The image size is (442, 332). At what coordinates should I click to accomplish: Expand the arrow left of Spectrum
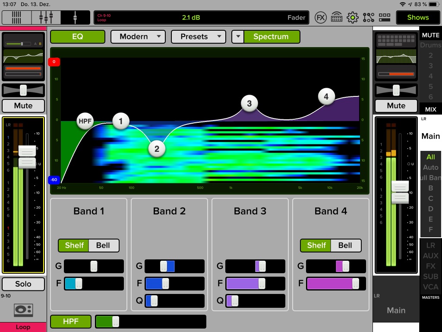point(238,37)
